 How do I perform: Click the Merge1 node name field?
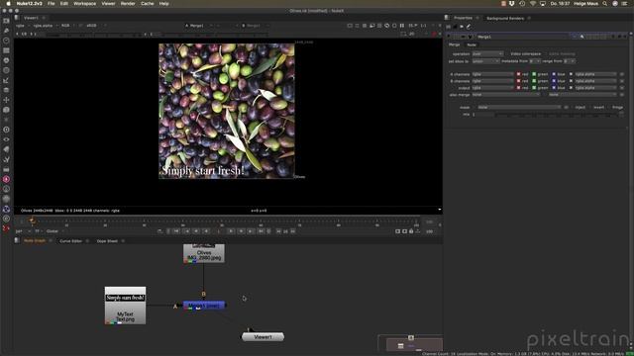click(x=524, y=37)
